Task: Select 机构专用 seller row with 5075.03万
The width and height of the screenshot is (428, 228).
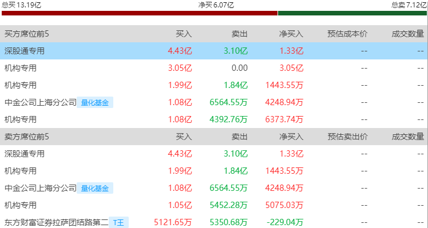Action: [x=214, y=205]
